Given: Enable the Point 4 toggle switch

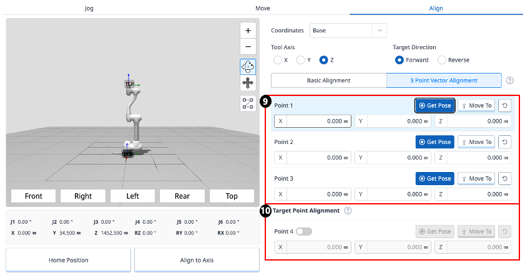Looking at the screenshot, I should [x=303, y=231].
